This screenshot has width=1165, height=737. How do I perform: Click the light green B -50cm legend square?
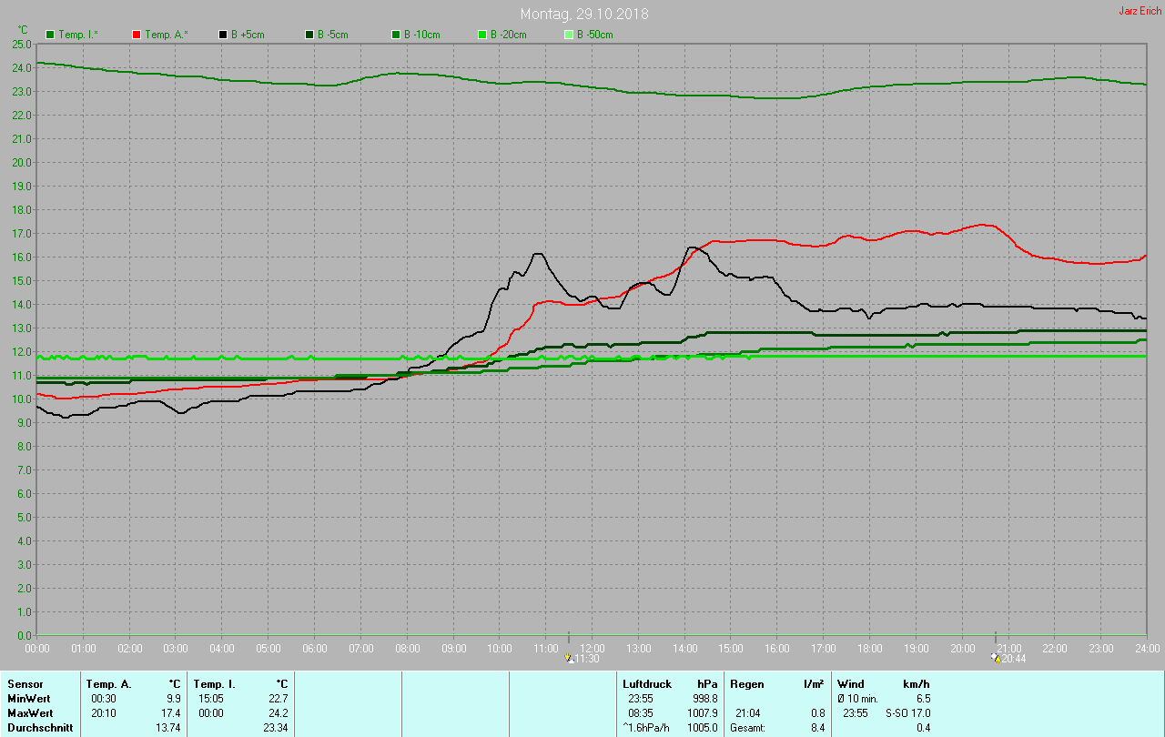pos(569,35)
